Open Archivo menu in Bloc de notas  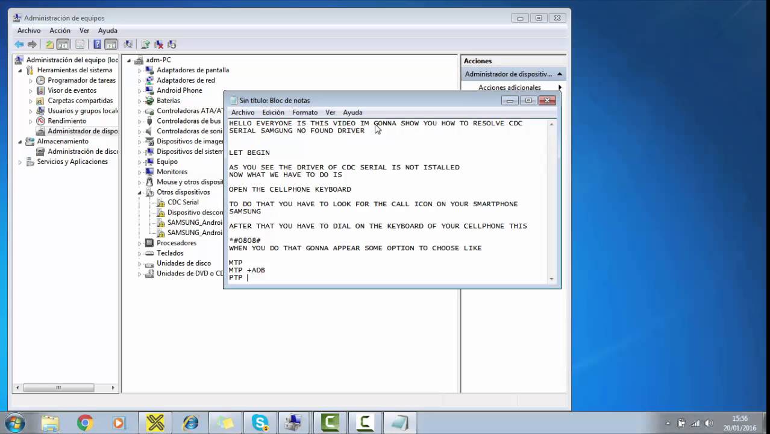pyautogui.click(x=243, y=113)
